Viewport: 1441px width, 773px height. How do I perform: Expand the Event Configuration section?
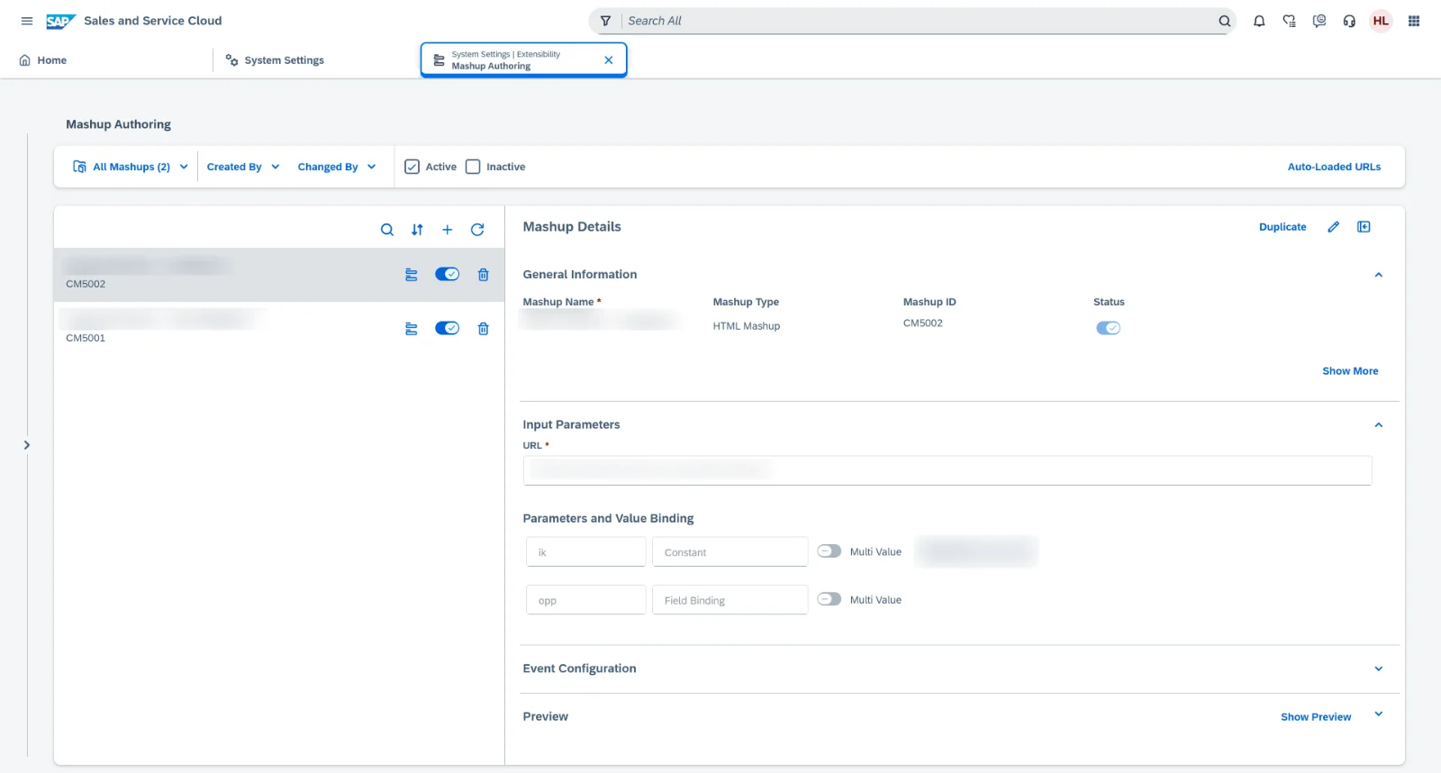click(1379, 668)
